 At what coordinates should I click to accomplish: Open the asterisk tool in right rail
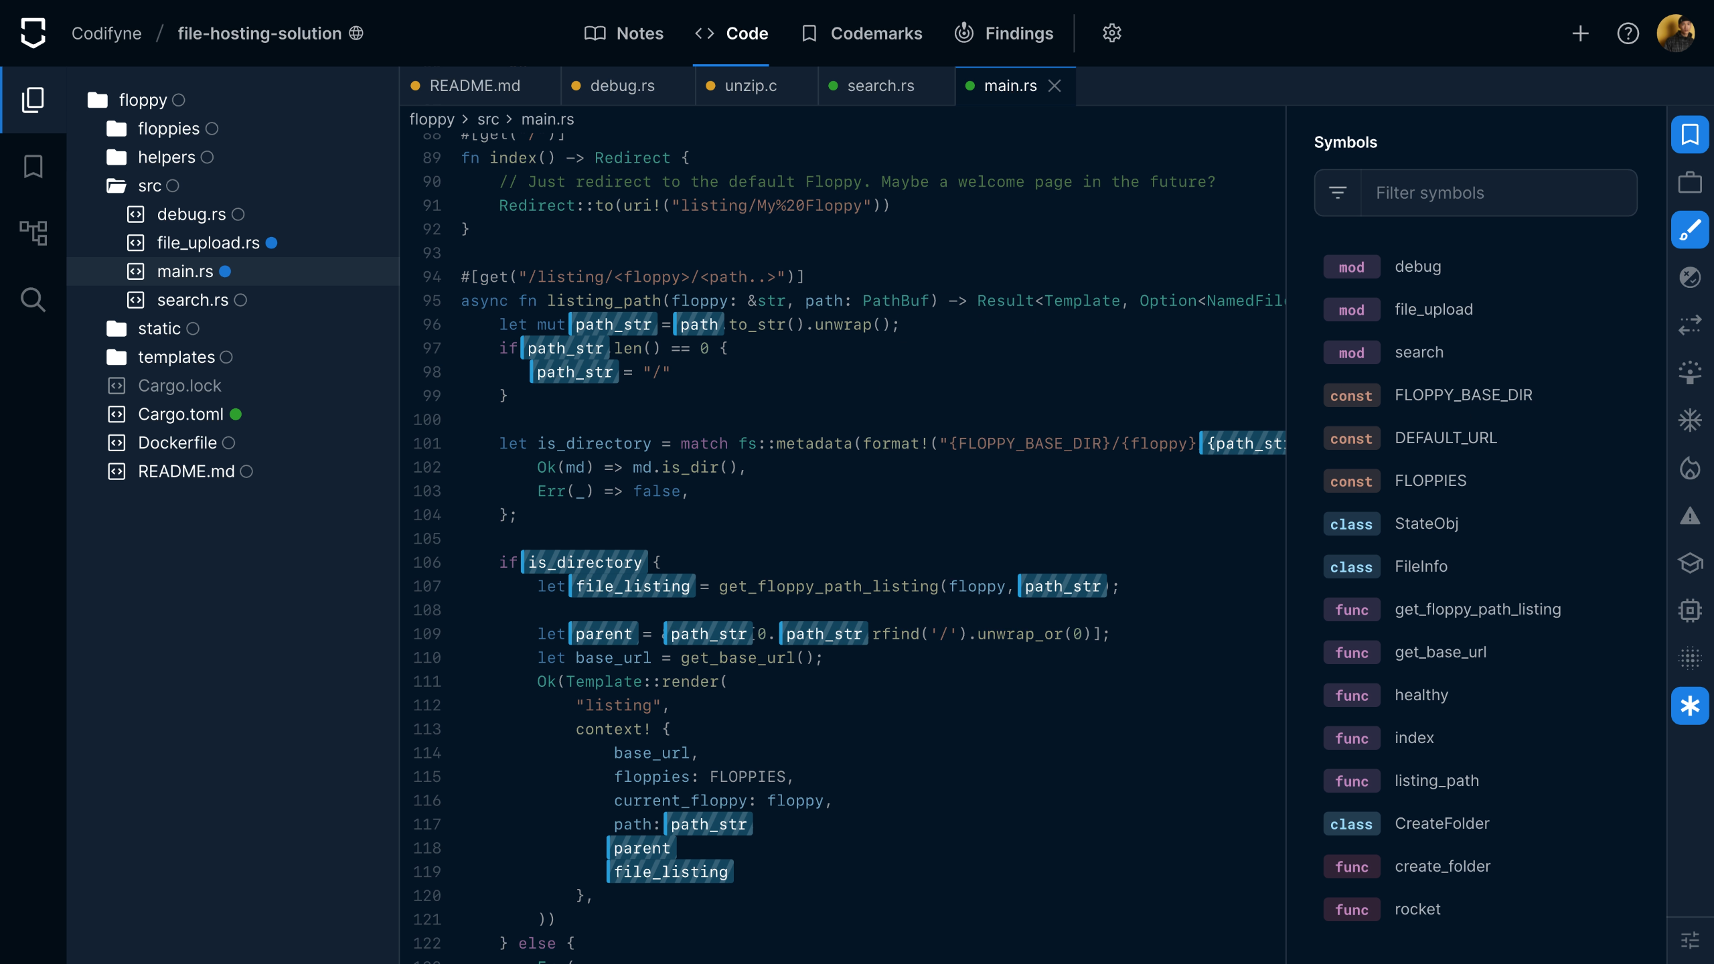click(1689, 706)
